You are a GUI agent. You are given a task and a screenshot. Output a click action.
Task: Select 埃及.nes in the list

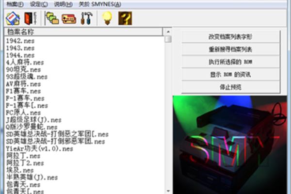(20, 170)
